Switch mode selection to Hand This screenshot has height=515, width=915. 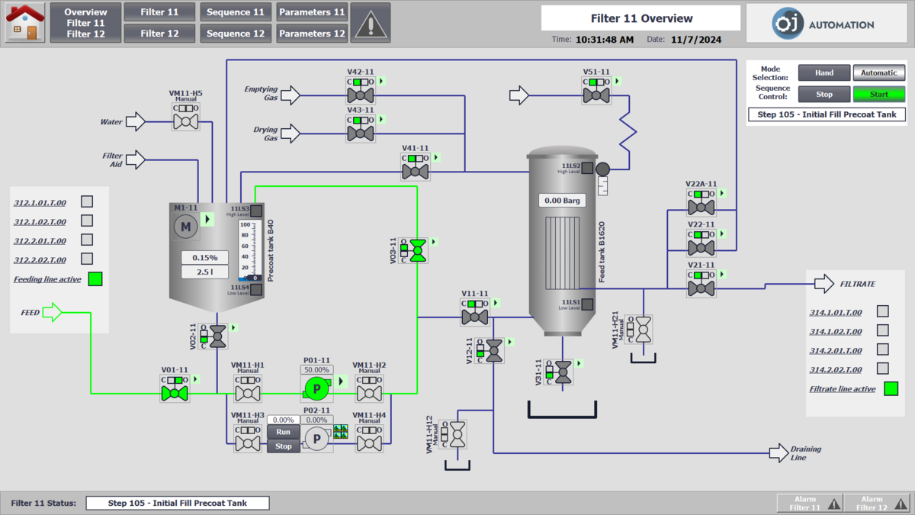(823, 73)
